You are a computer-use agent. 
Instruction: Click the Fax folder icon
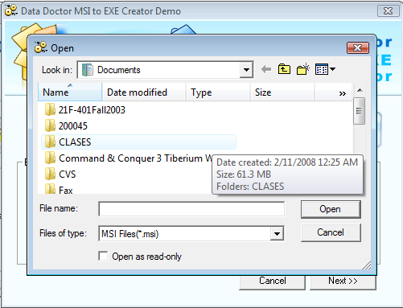(50, 189)
